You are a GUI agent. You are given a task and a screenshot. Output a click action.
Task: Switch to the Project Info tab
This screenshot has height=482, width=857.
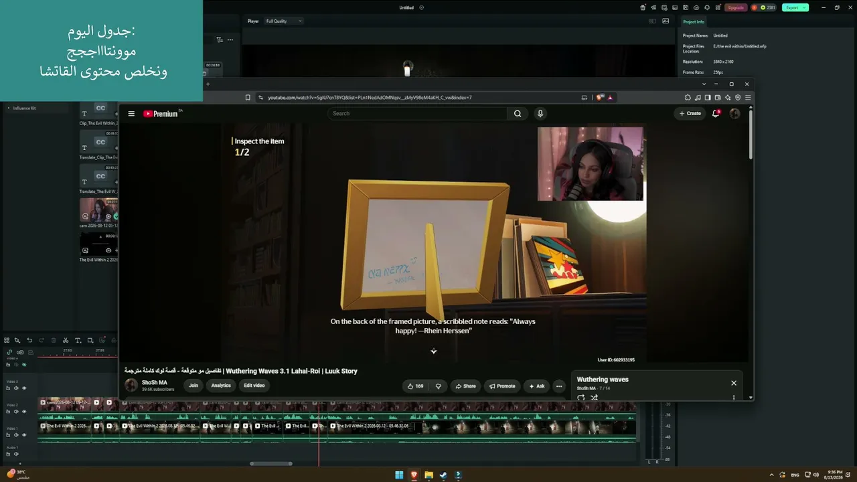pos(694,22)
